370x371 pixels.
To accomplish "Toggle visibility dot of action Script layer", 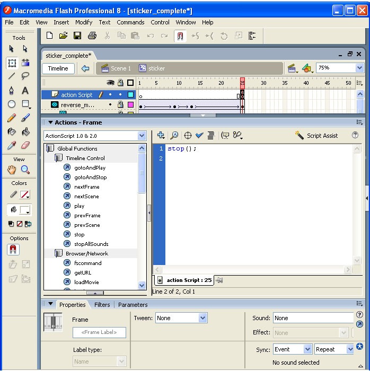I will tap(110, 94).
